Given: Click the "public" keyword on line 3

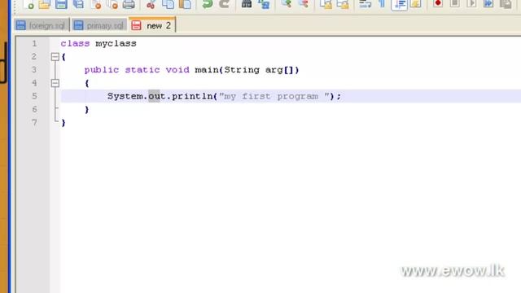Looking at the screenshot, I should click(102, 70).
